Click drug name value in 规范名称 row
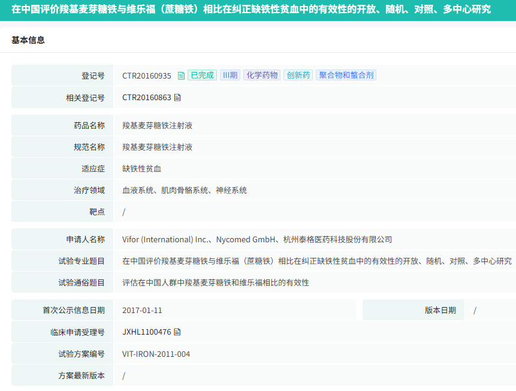 tap(157, 147)
